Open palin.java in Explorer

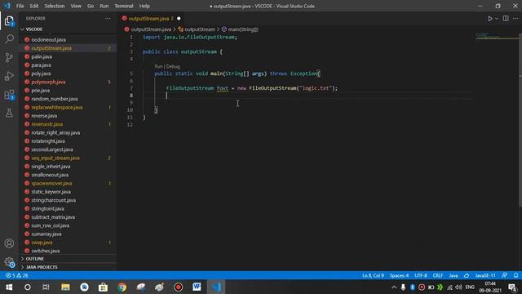tap(42, 56)
